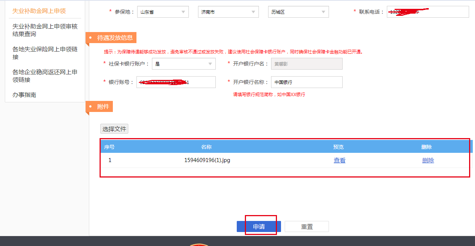Click the blue 申请 button
This screenshot has height=246, width=475.
pyautogui.click(x=259, y=226)
